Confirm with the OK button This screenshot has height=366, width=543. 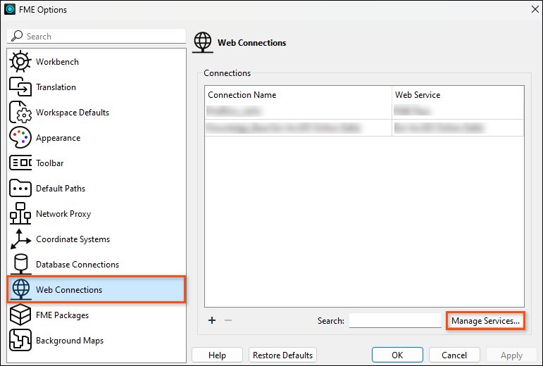[x=397, y=355]
